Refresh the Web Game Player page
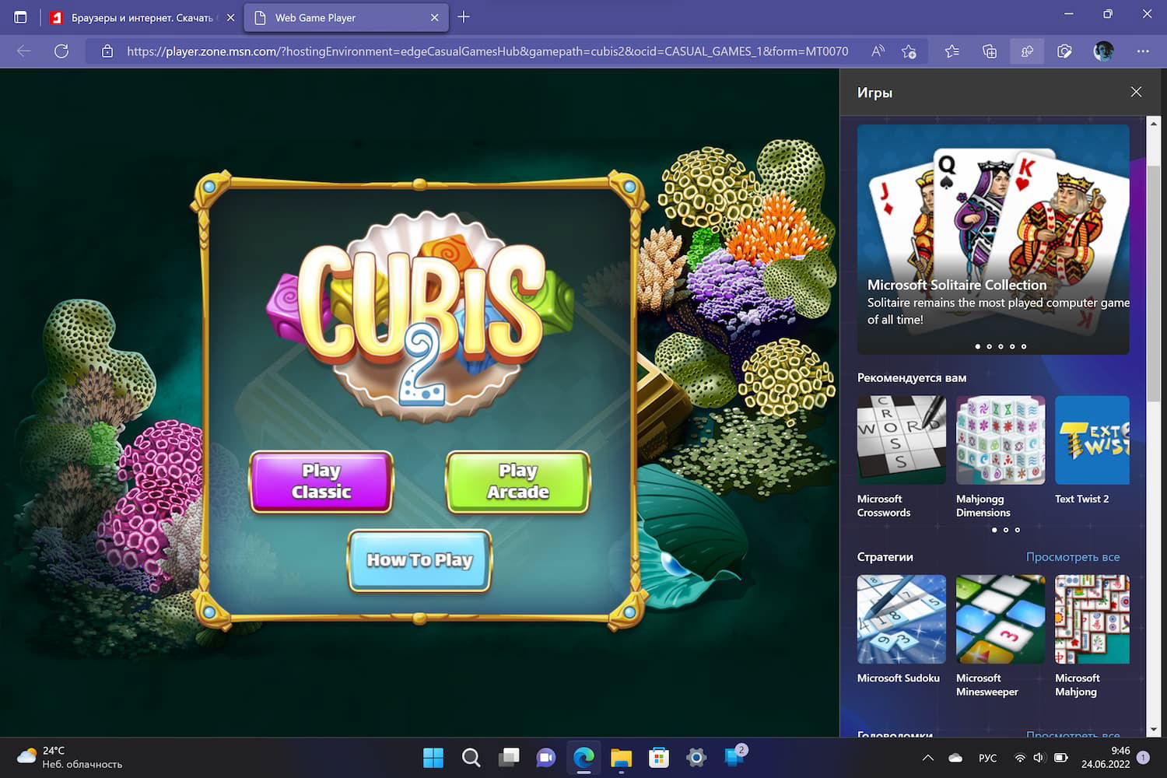 pos(61,51)
